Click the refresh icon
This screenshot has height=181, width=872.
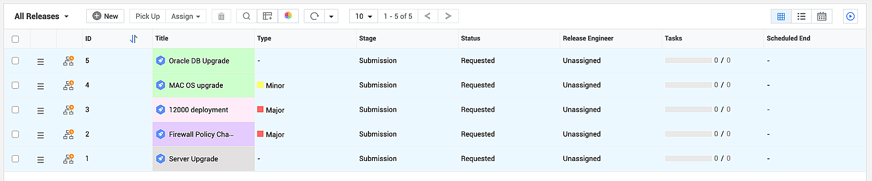314,17
